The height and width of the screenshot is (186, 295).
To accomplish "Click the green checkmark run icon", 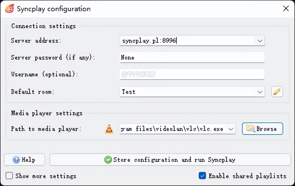I will click(108, 160).
